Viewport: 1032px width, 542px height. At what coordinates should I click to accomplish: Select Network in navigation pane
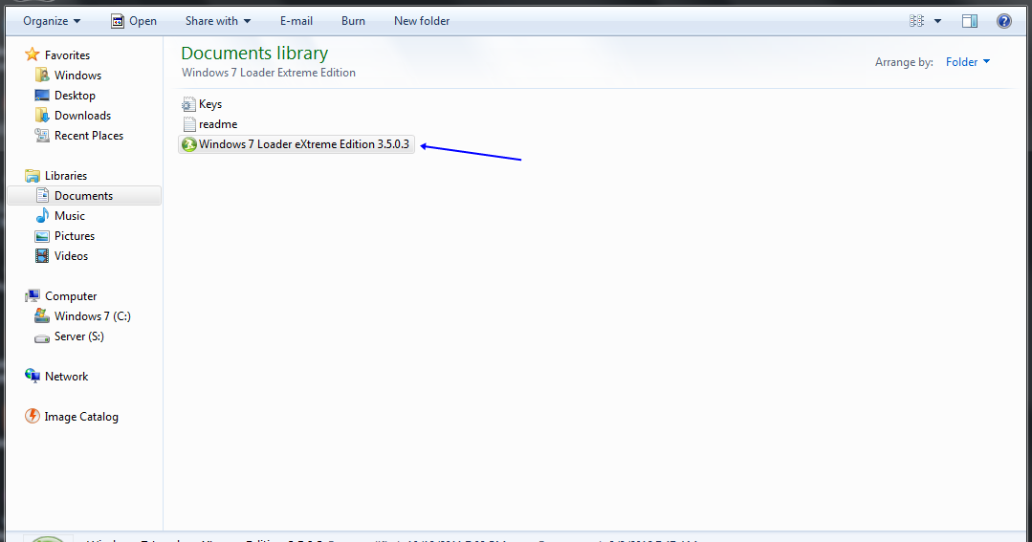(67, 377)
